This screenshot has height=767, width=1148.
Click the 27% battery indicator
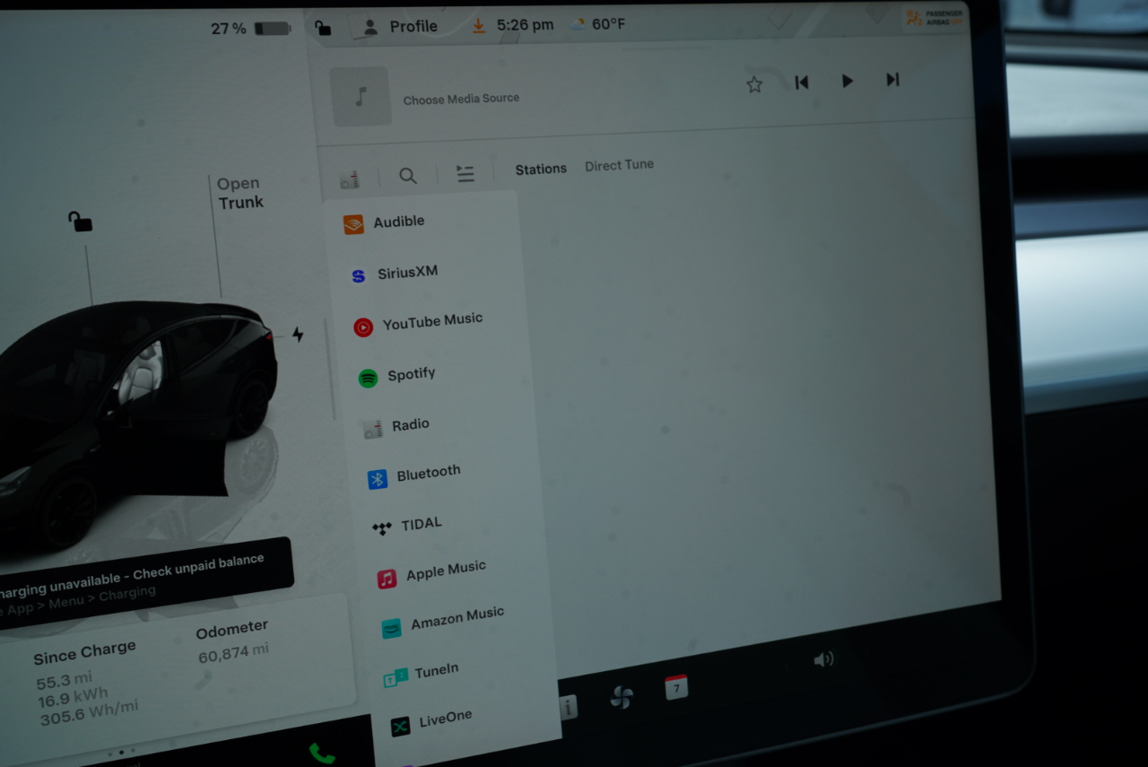(x=251, y=29)
